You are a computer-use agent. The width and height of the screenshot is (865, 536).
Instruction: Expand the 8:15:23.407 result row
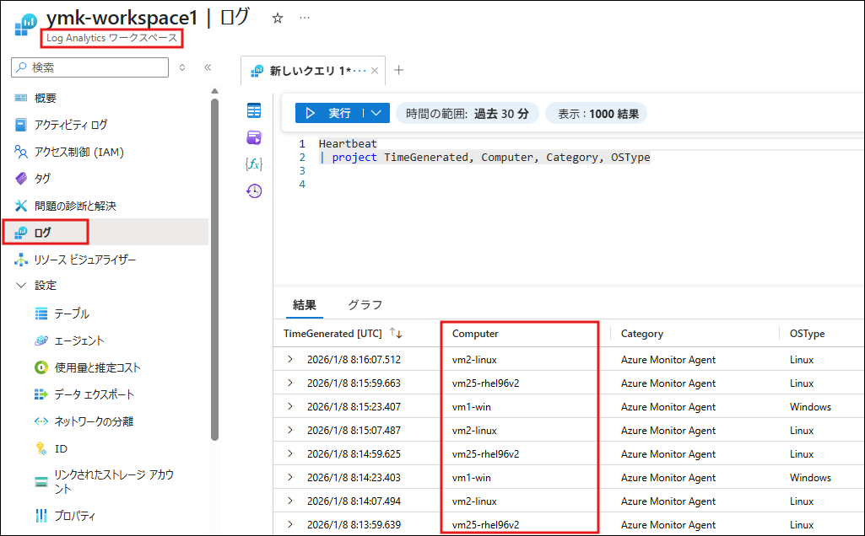click(290, 406)
